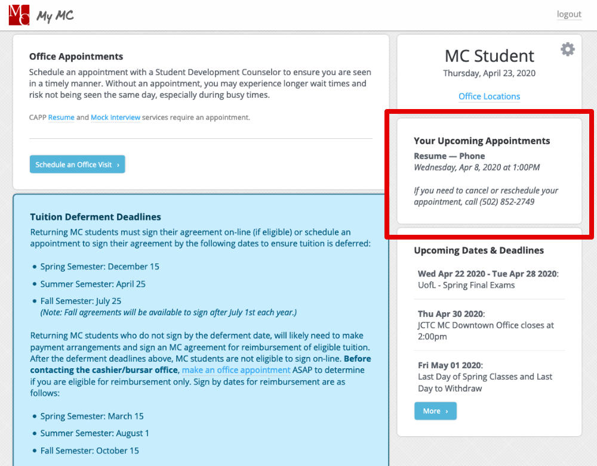Click the 'make an office appointment' link
The width and height of the screenshot is (597, 466).
(x=236, y=370)
